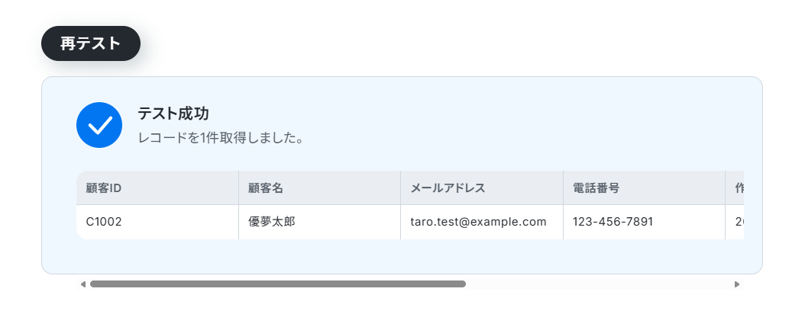This screenshot has width=805, height=327.
Task: Click the 再テスト button
Action: coord(91,43)
